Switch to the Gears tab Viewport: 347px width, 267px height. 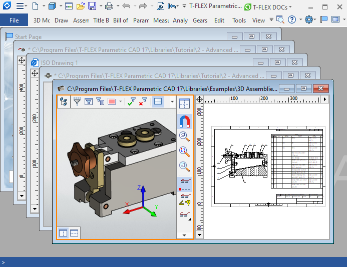(200, 20)
